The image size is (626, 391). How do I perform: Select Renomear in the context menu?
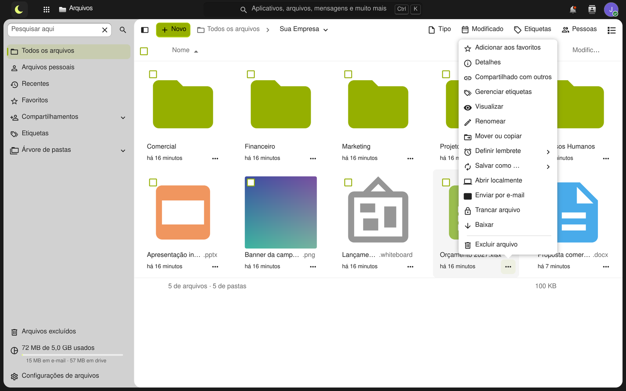pos(508,122)
